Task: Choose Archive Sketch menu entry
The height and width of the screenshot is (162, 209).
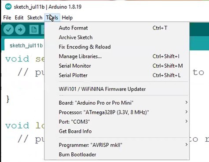Action: click(117, 37)
